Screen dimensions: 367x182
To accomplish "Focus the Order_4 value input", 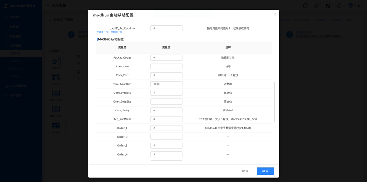I will [166, 154].
